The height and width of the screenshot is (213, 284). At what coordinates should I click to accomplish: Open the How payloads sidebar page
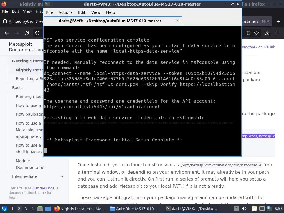click(x=29, y=114)
